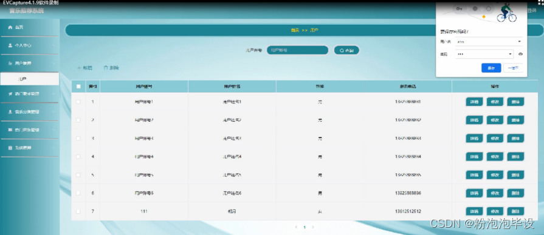The image size is (544, 235).
Task: Click 修改 for row 用户账号2
Action: (x=495, y=120)
